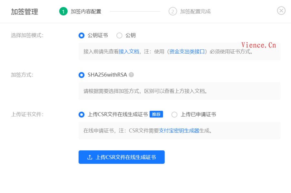The height and width of the screenshot is (193, 291).
Task: Select the 上传已申请证书 radio option
Action: click(174, 114)
